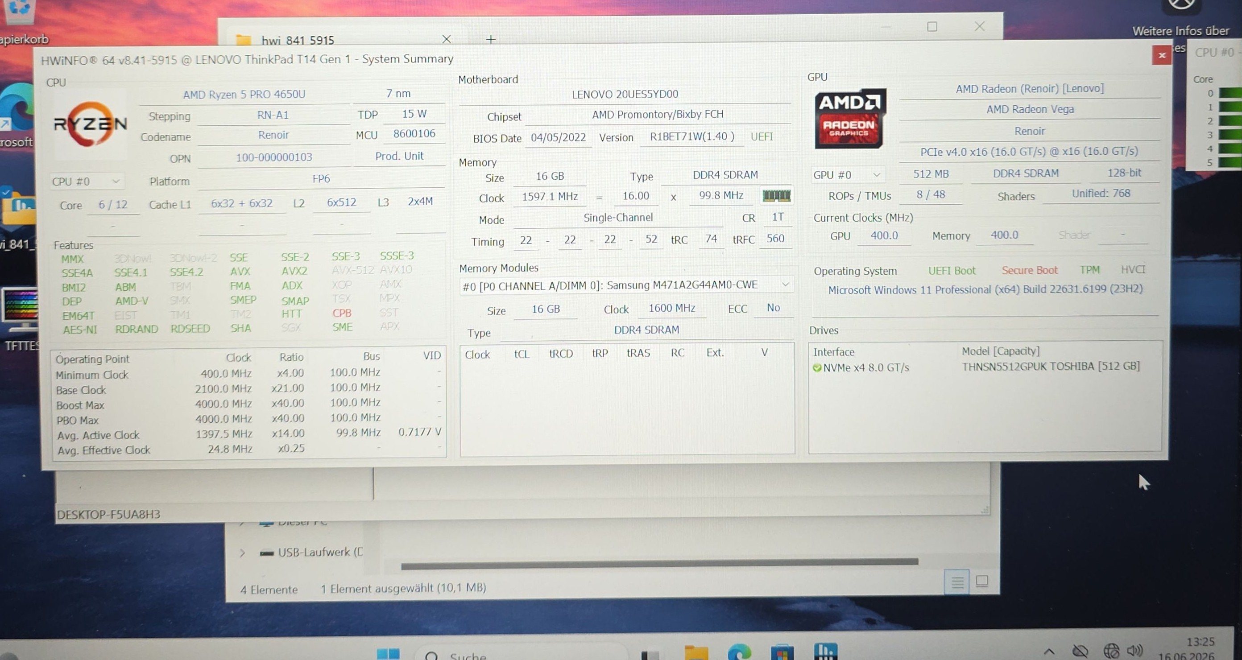Open File Explorer from the taskbar

tap(696, 653)
